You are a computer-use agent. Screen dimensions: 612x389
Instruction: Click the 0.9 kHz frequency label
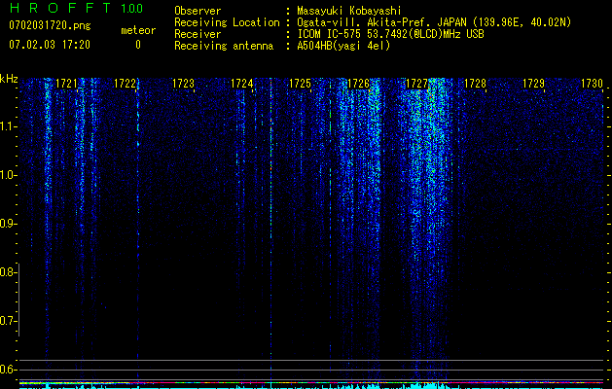8,224
